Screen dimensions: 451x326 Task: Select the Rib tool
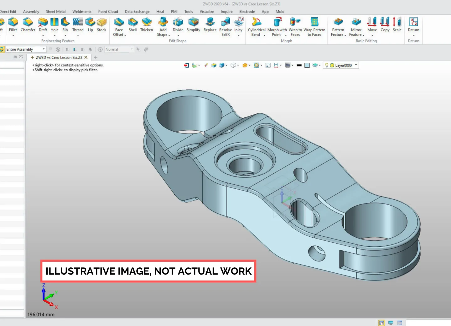(65, 24)
